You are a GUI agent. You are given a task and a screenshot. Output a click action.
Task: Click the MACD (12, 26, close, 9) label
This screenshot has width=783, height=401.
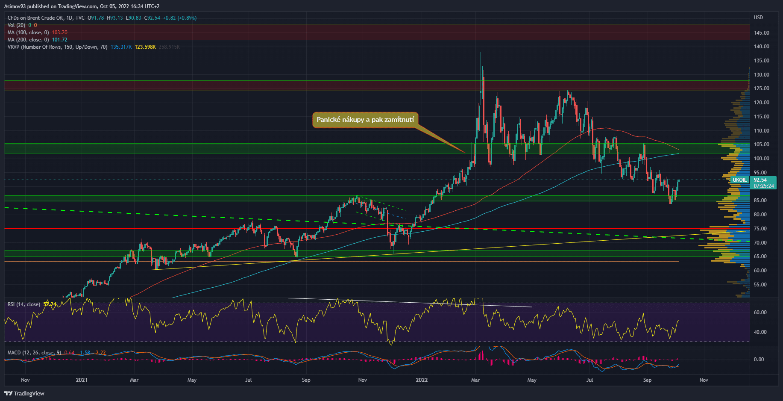34,353
